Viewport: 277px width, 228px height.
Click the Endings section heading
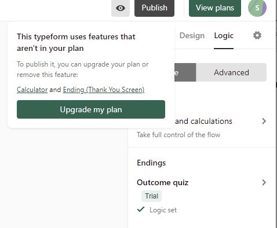[x=151, y=163]
